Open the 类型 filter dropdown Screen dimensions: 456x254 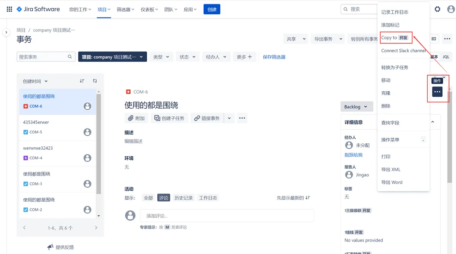(x=161, y=57)
